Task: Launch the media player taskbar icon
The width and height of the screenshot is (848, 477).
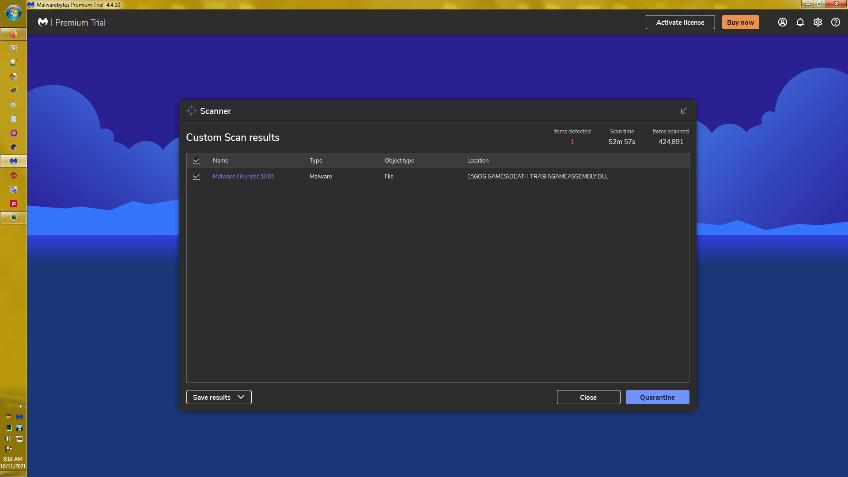Action: click(x=14, y=48)
